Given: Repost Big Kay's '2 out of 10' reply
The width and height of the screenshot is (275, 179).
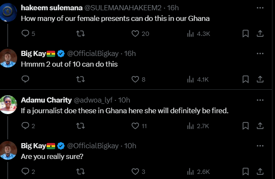Looking at the screenshot, I should coord(80,79).
